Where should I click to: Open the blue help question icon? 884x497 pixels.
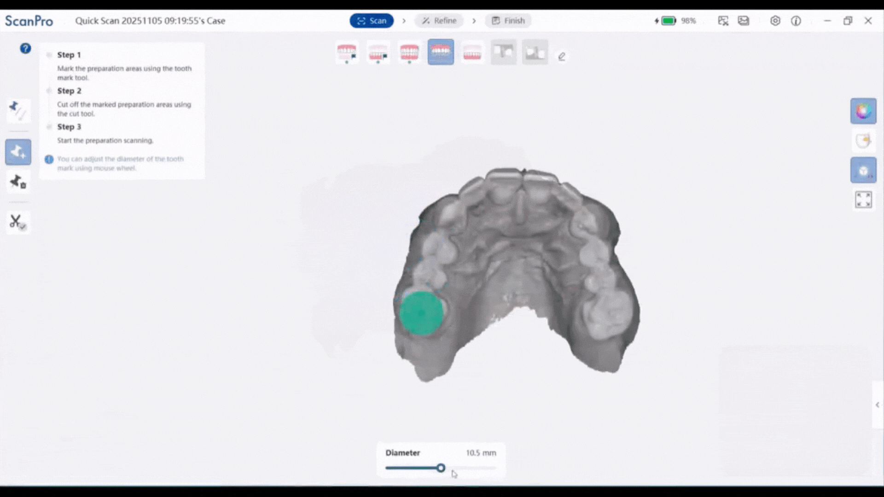pos(25,48)
